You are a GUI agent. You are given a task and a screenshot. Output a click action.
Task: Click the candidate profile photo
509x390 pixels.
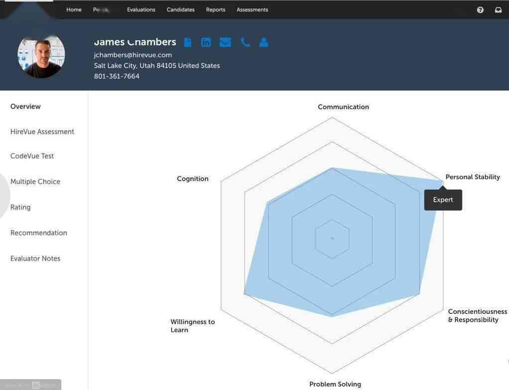pyautogui.click(x=41, y=56)
